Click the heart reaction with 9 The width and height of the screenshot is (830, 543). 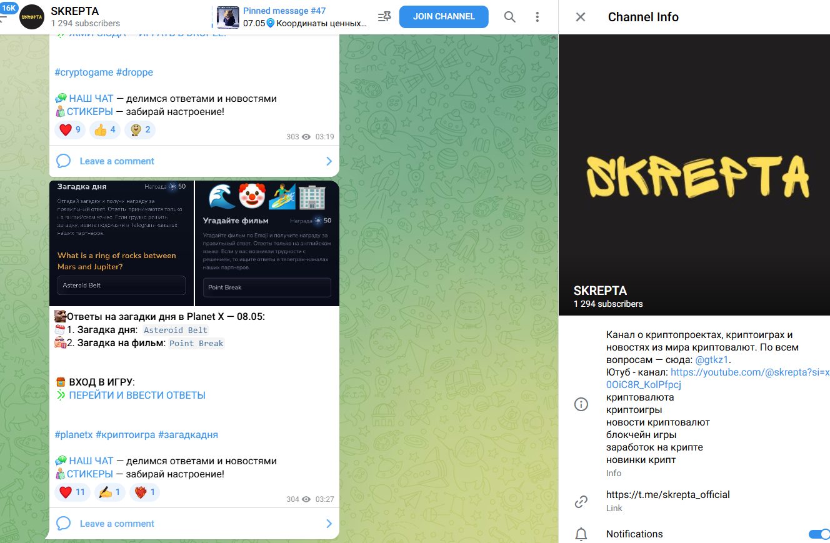point(70,130)
